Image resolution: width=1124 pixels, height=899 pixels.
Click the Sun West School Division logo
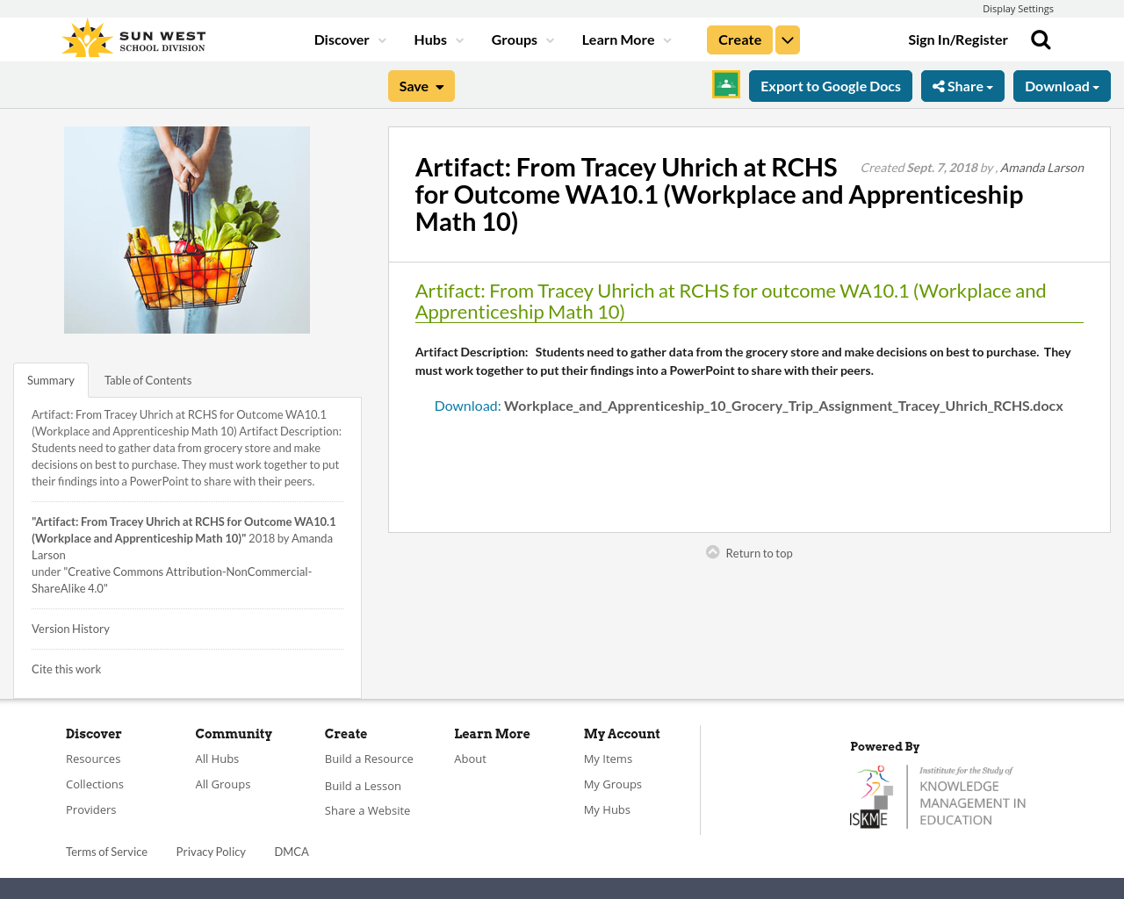click(x=133, y=40)
